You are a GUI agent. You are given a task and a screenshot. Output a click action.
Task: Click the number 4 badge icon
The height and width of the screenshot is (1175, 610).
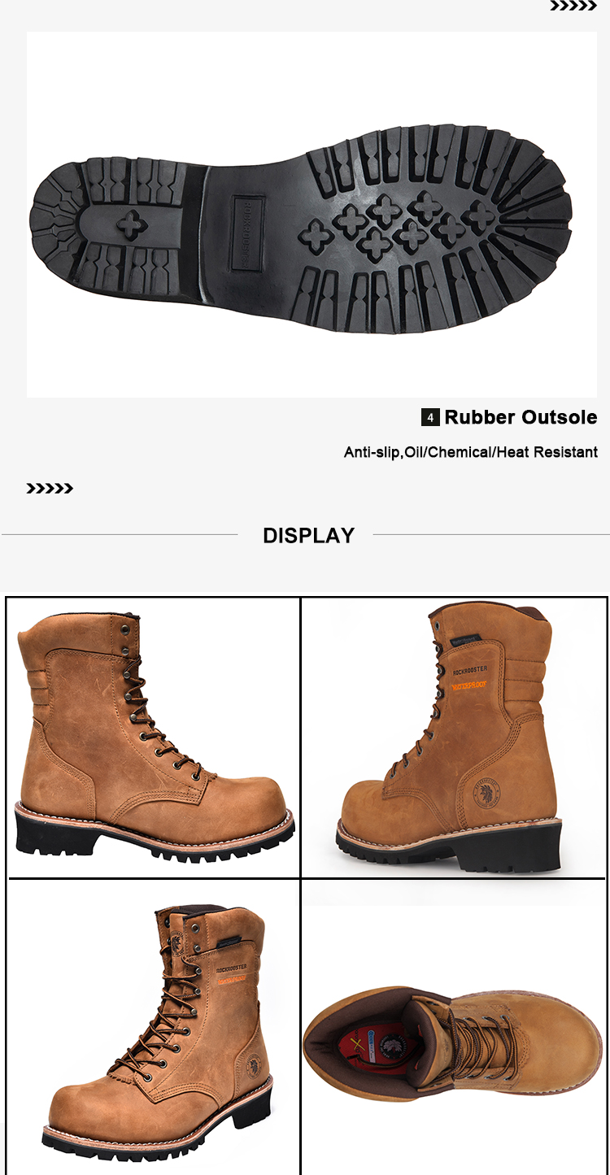coord(429,418)
